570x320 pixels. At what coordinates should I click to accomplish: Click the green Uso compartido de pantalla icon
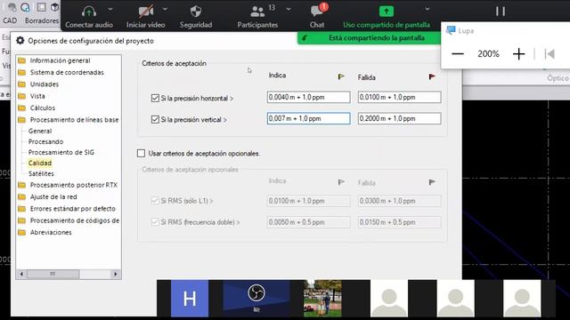pos(386,12)
